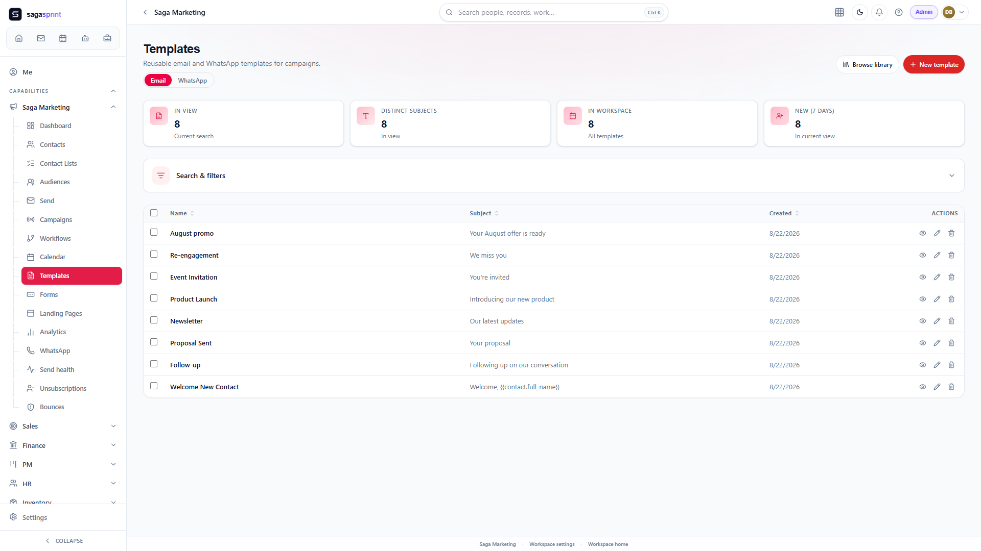
Task: Select all templates header checkbox
Action: coord(154,213)
